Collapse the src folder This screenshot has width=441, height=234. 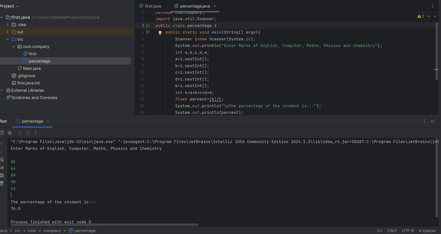[7, 39]
